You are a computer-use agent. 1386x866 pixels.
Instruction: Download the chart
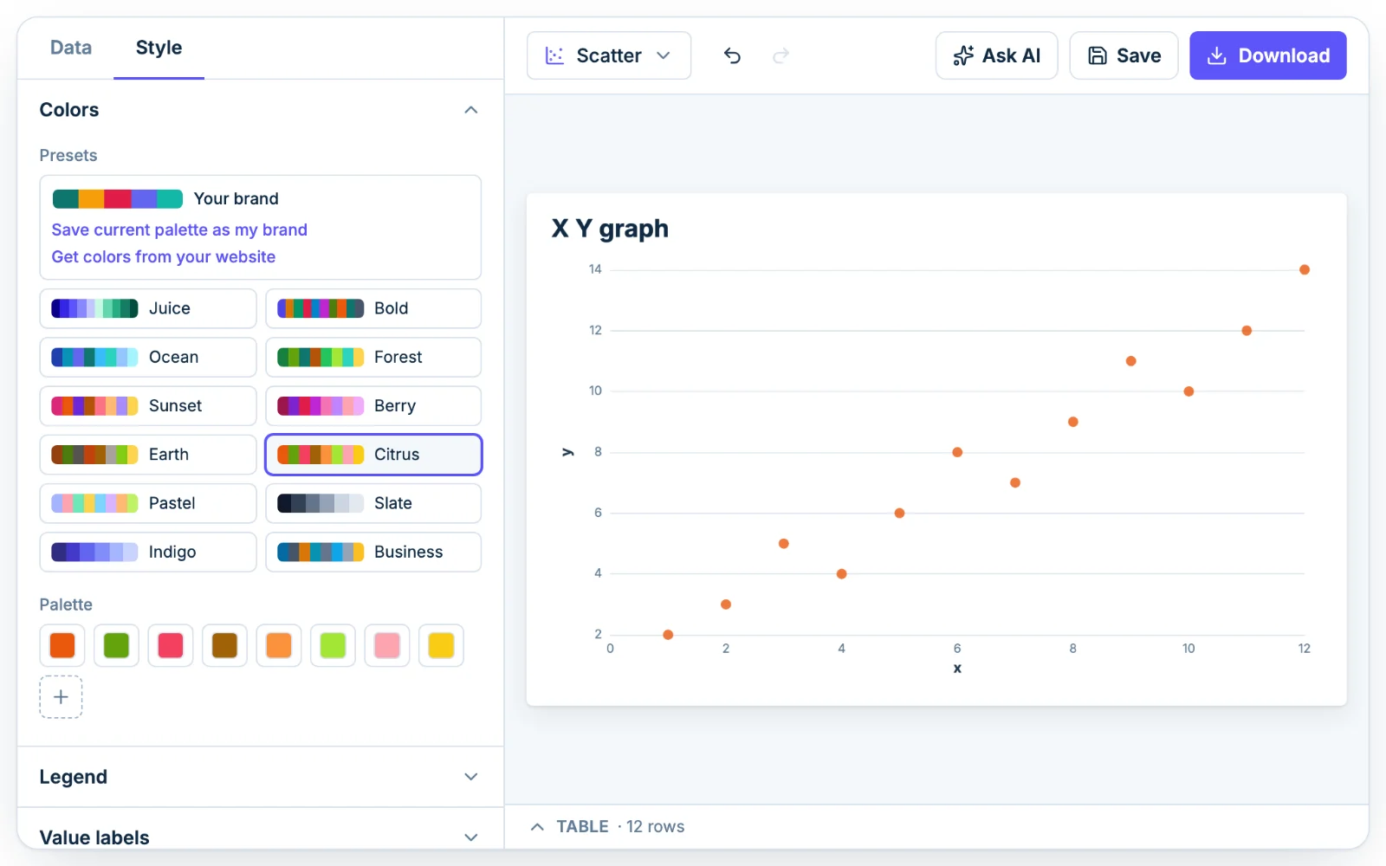click(x=1267, y=55)
